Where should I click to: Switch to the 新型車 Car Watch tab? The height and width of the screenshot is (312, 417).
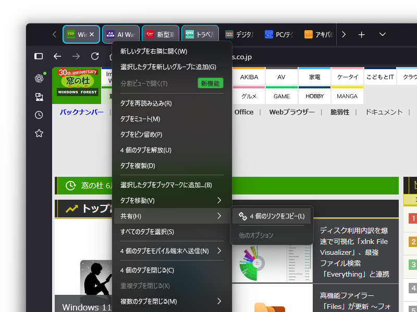click(x=161, y=34)
